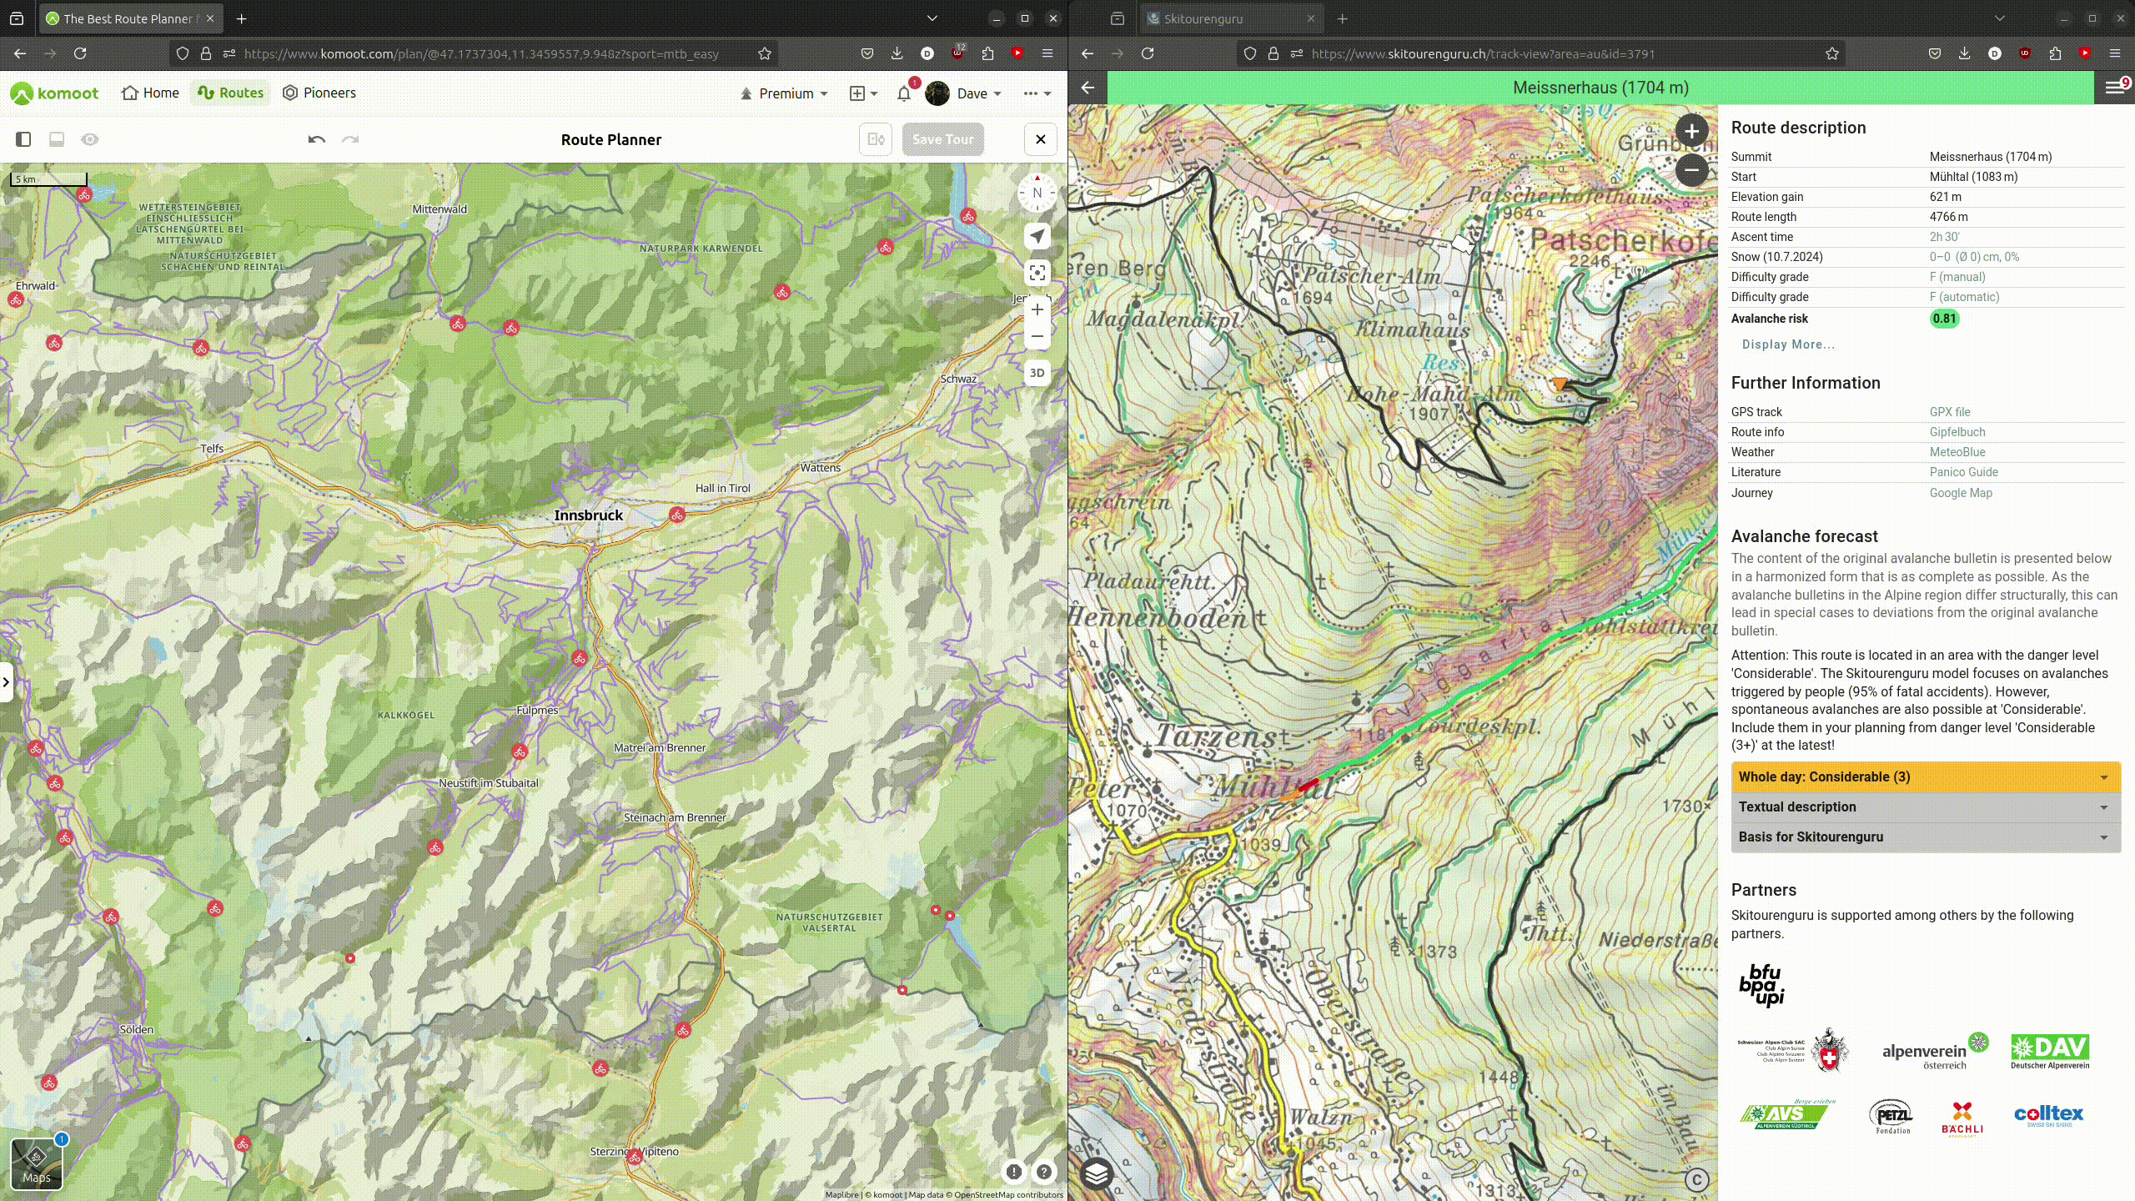Zoom in on Skitourenguru map

1691,131
